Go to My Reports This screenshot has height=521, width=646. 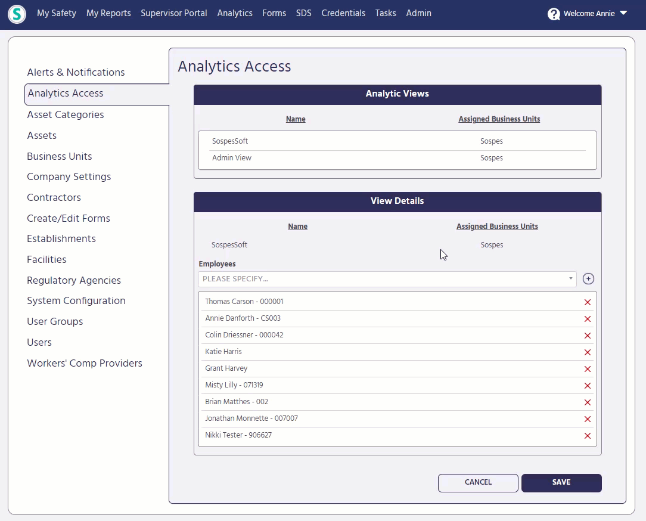108,13
